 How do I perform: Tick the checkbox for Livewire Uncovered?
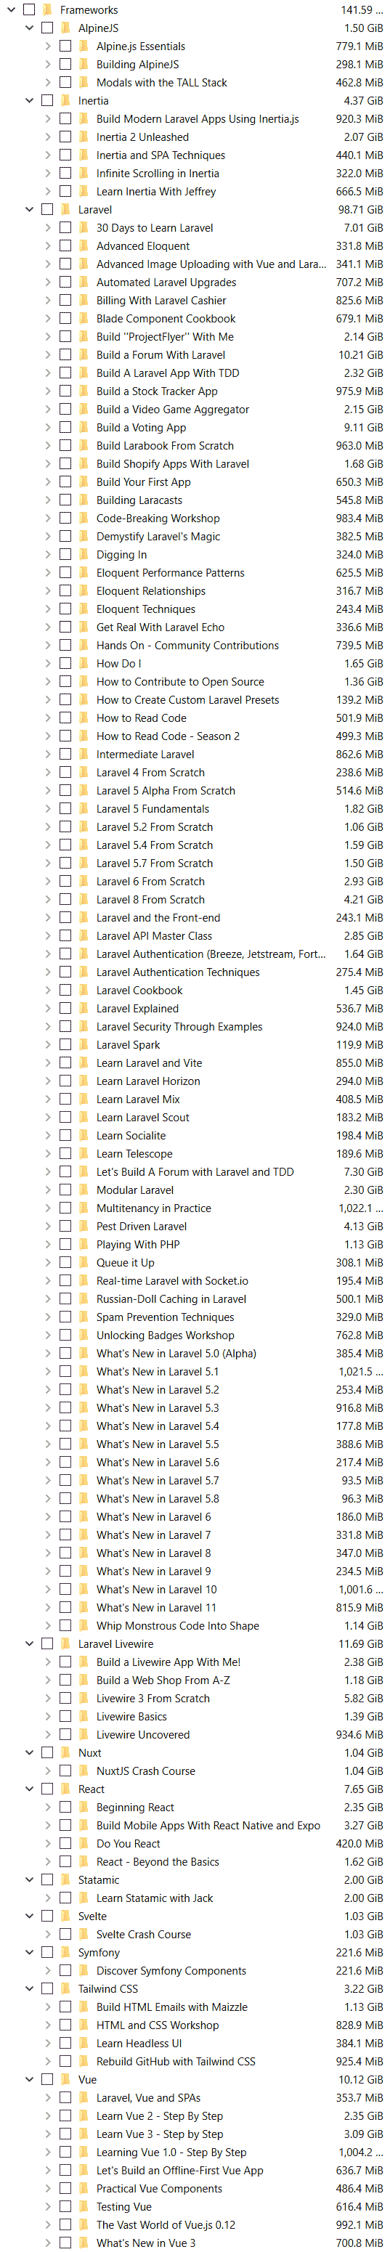[65, 1734]
